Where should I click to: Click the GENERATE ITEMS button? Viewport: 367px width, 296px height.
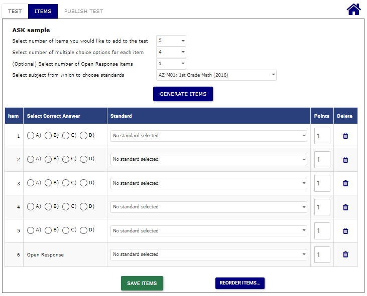tap(183, 94)
